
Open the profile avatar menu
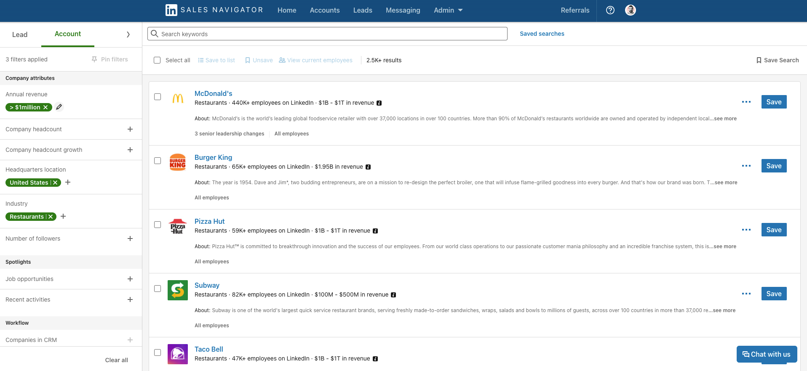pyautogui.click(x=631, y=10)
